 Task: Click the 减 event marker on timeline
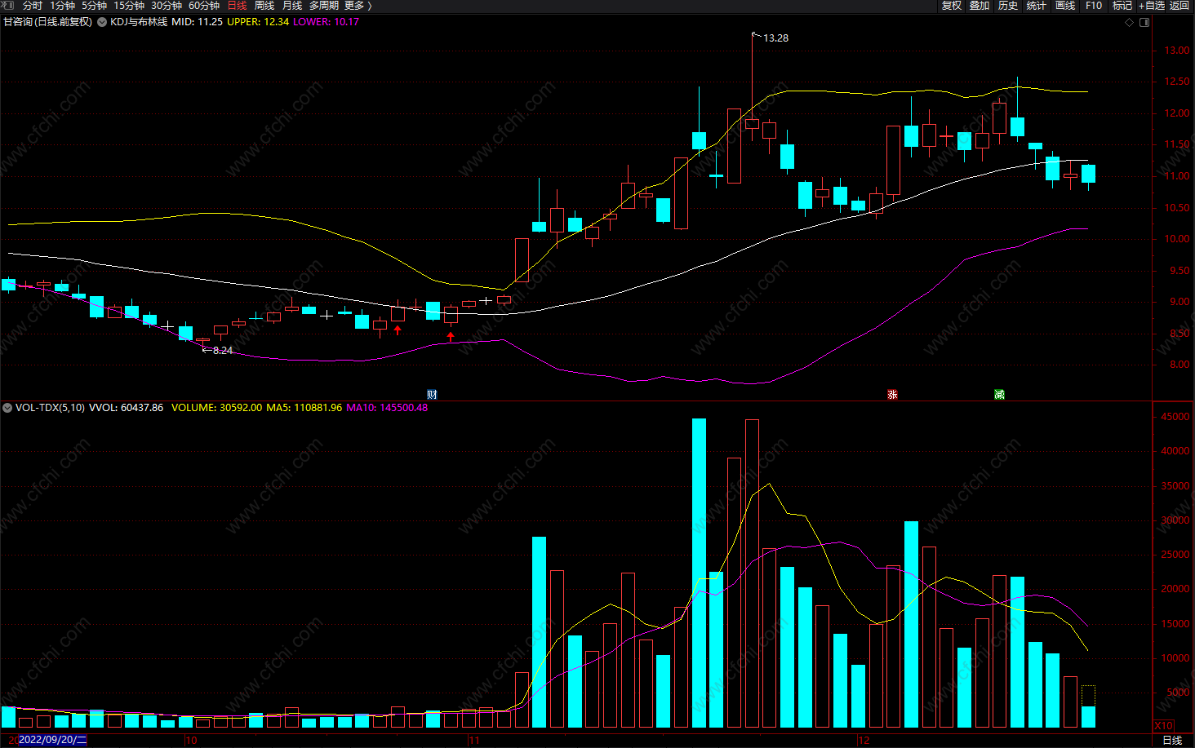(999, 395)
